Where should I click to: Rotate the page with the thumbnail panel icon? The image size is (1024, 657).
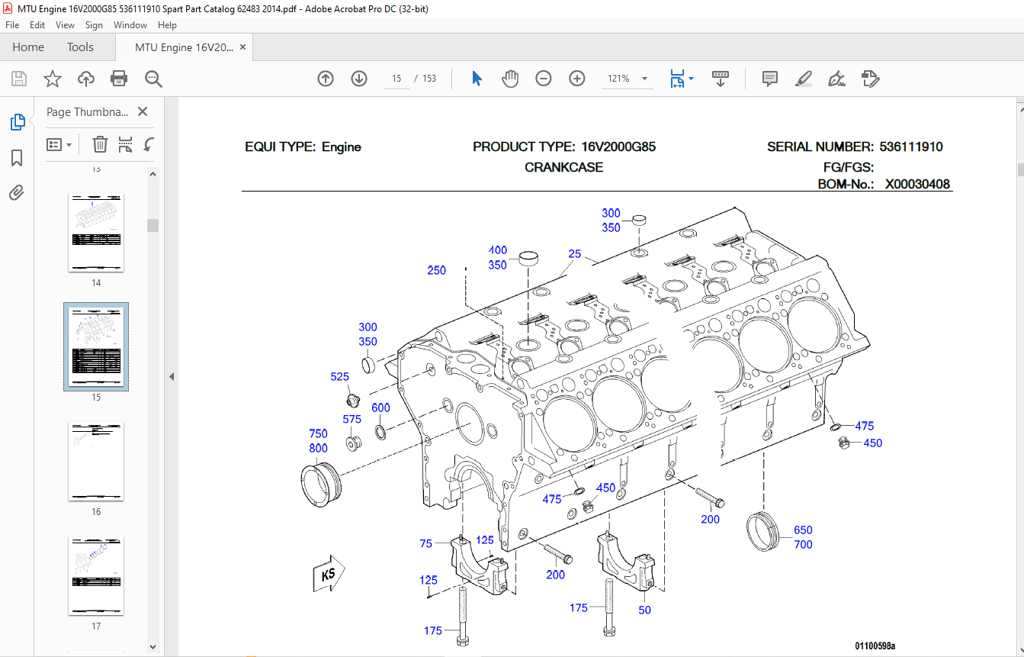click(149, 144)
